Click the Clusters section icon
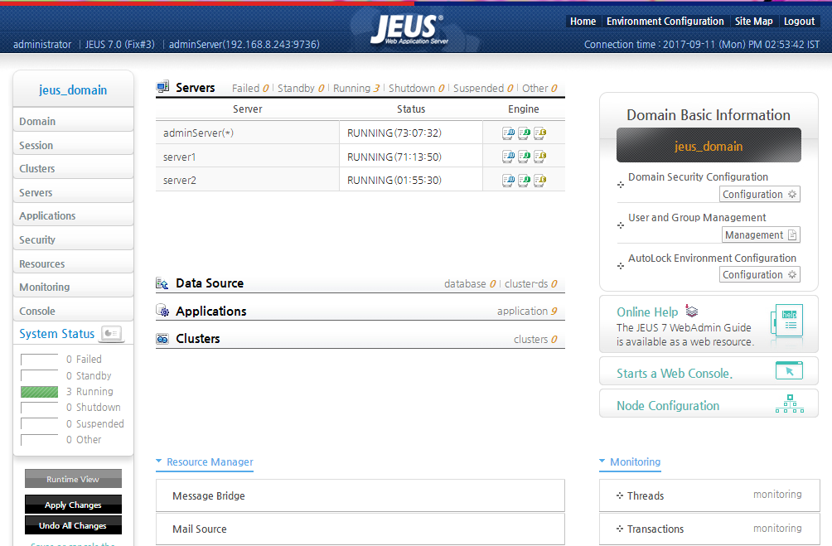The image size is (832, 546). (x=162, y=339)
